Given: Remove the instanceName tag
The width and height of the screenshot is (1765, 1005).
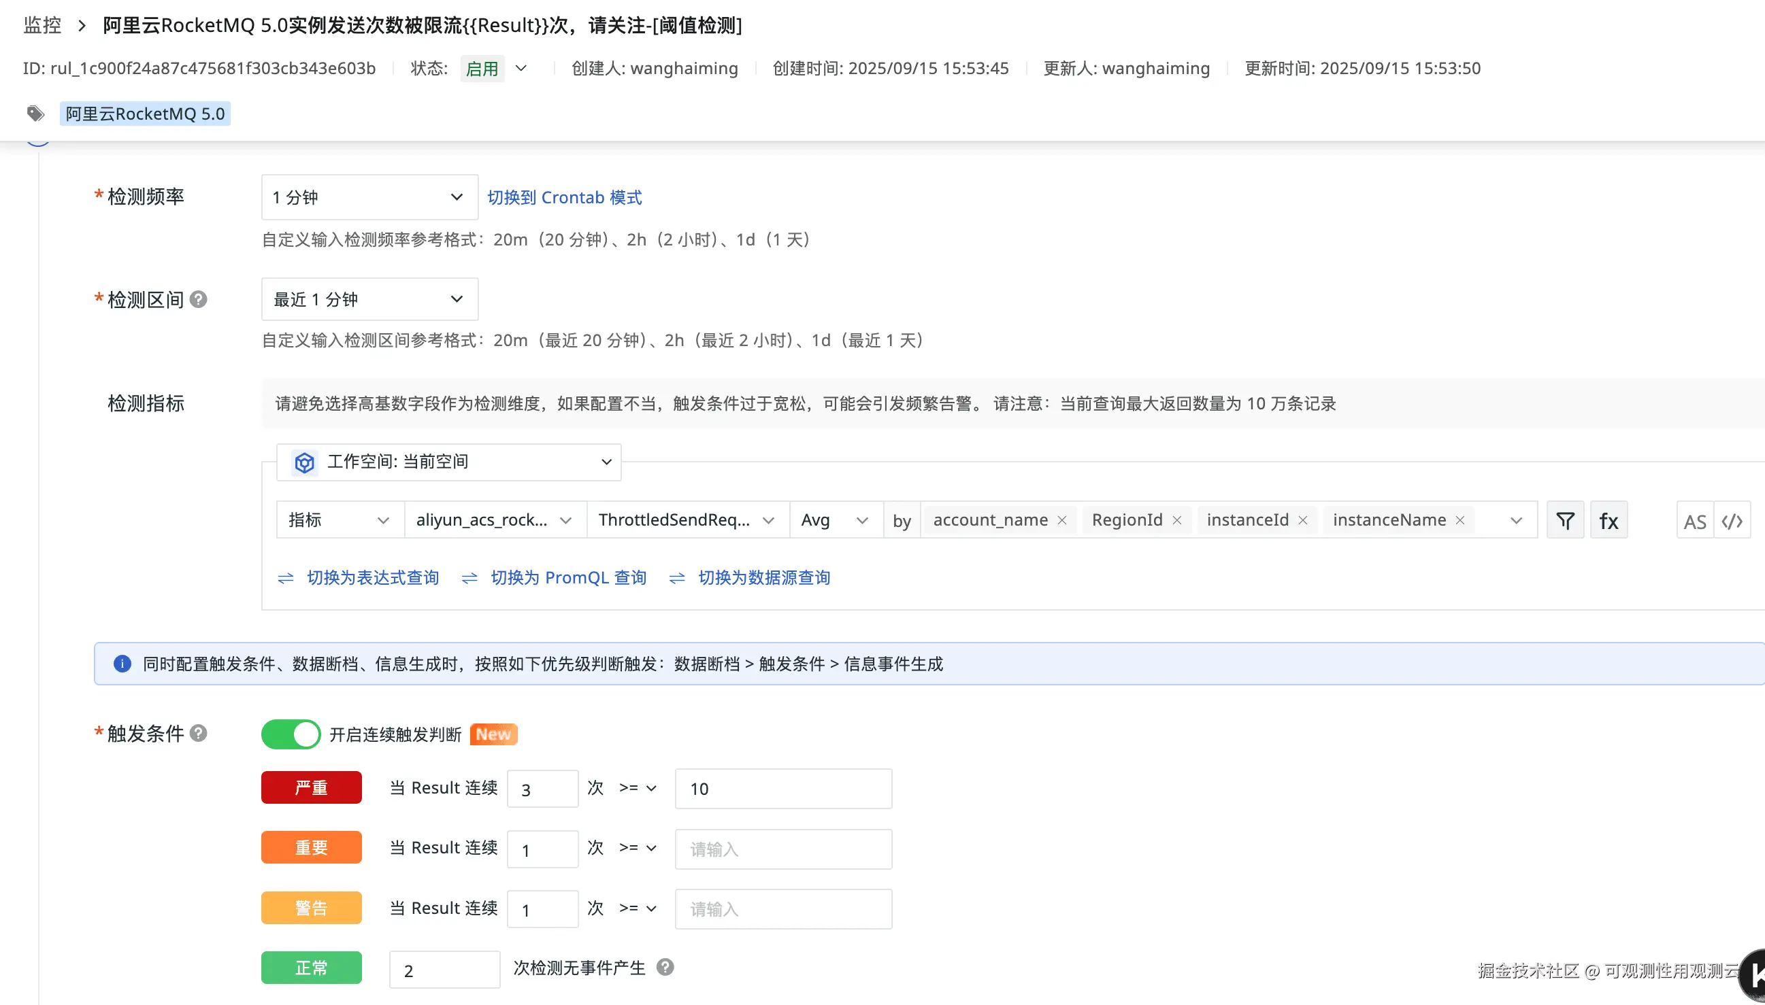Looking at the screenshot, I should tap(1459, 520).
